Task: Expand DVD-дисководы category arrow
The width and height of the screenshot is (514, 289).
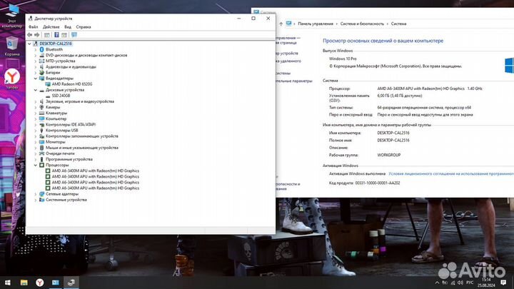Action: point(36,56)
